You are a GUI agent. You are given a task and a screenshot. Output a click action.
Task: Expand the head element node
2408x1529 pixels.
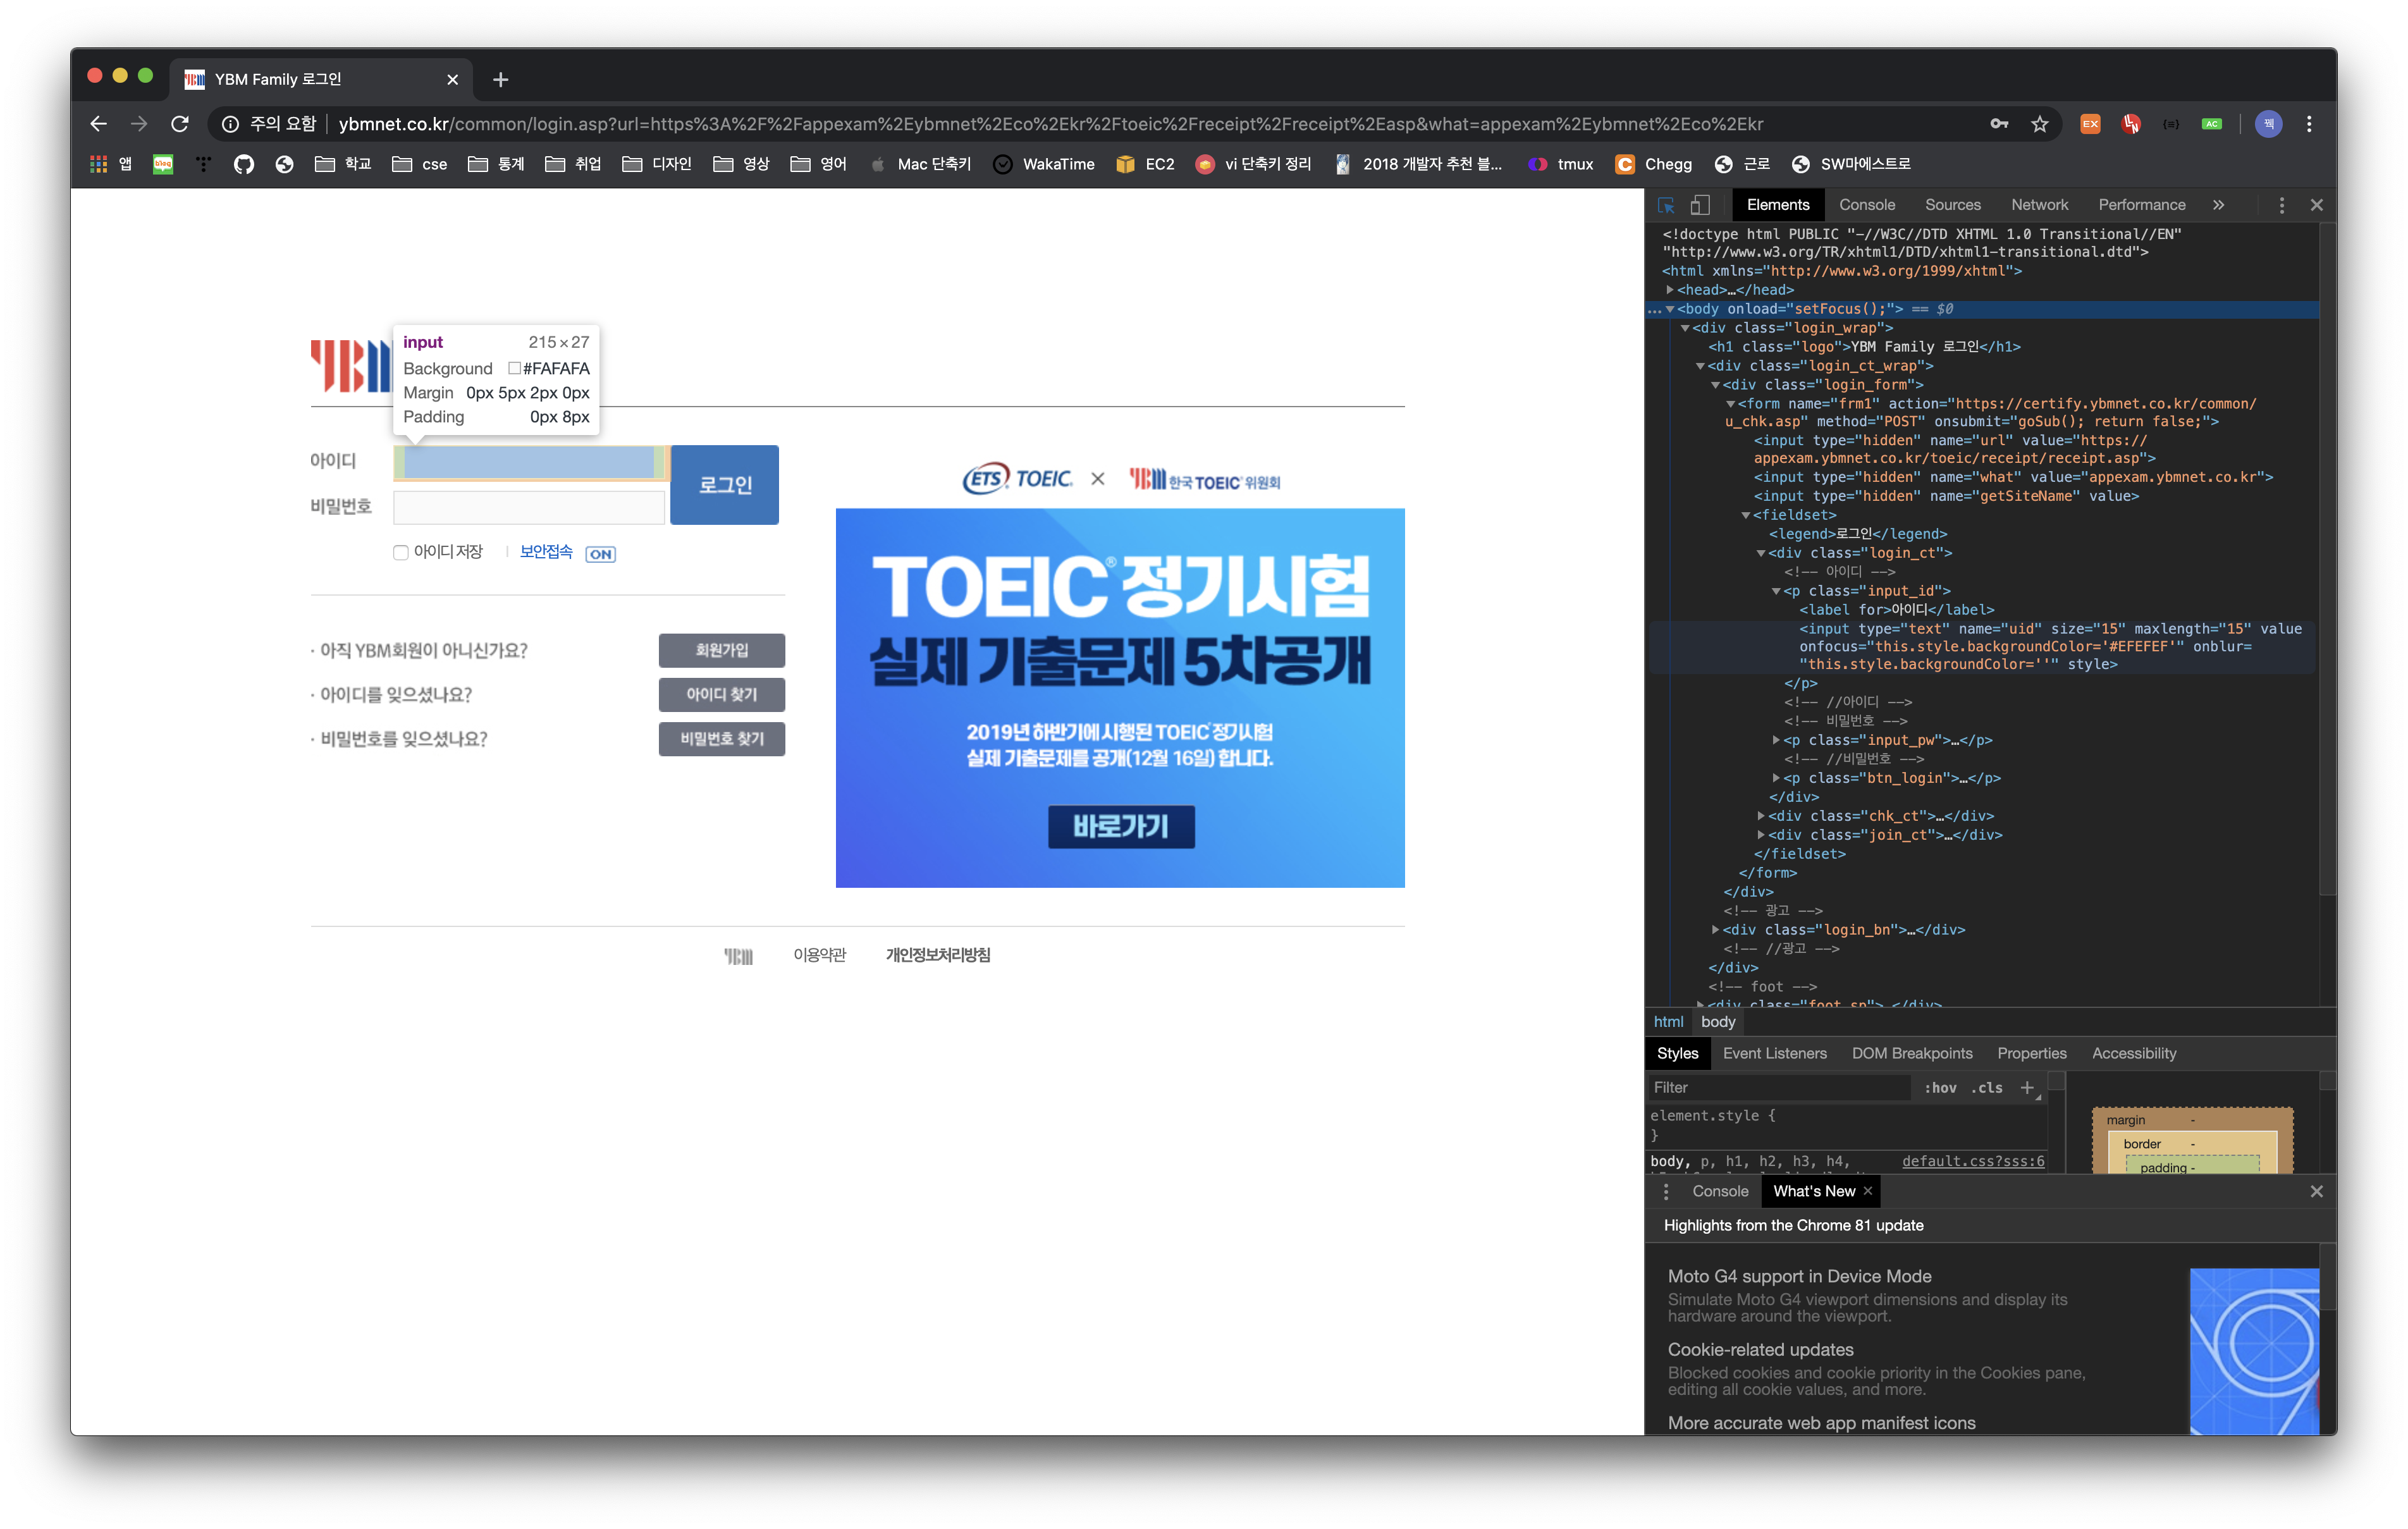coord(1670,290)
